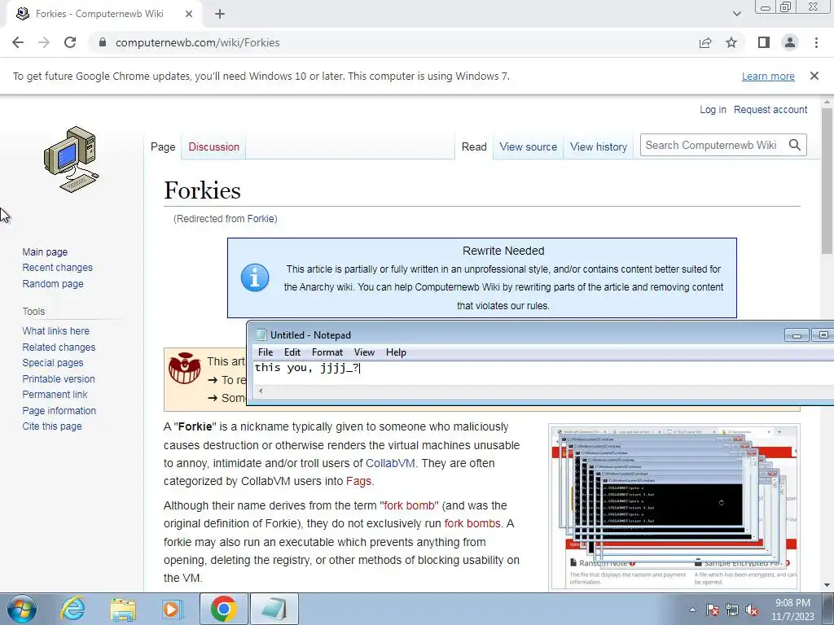
Task: Open Random page link
Action: pos(53,284)
